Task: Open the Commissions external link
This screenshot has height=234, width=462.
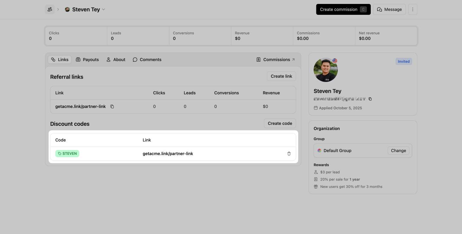Action: [x=276, y=60]
